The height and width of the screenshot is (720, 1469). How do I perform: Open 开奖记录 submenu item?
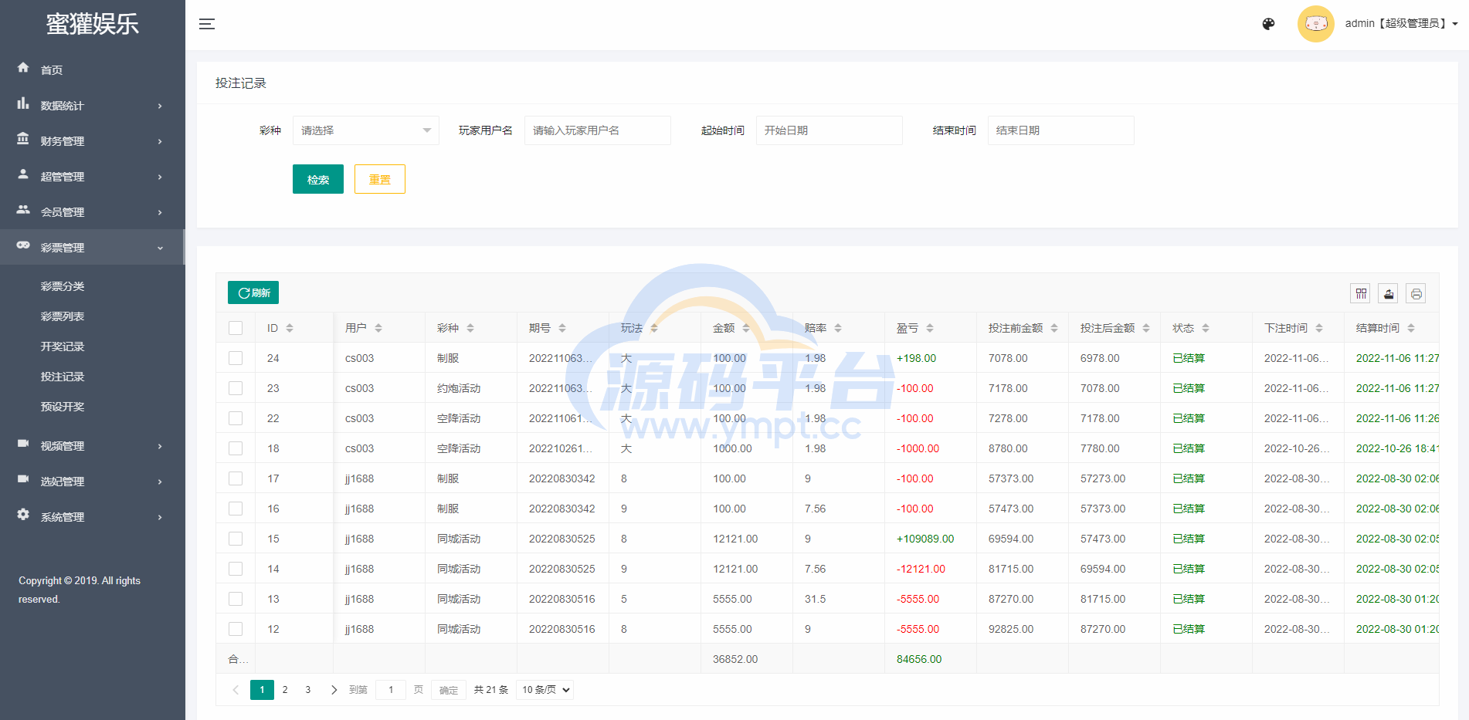(x=63, y=346)
